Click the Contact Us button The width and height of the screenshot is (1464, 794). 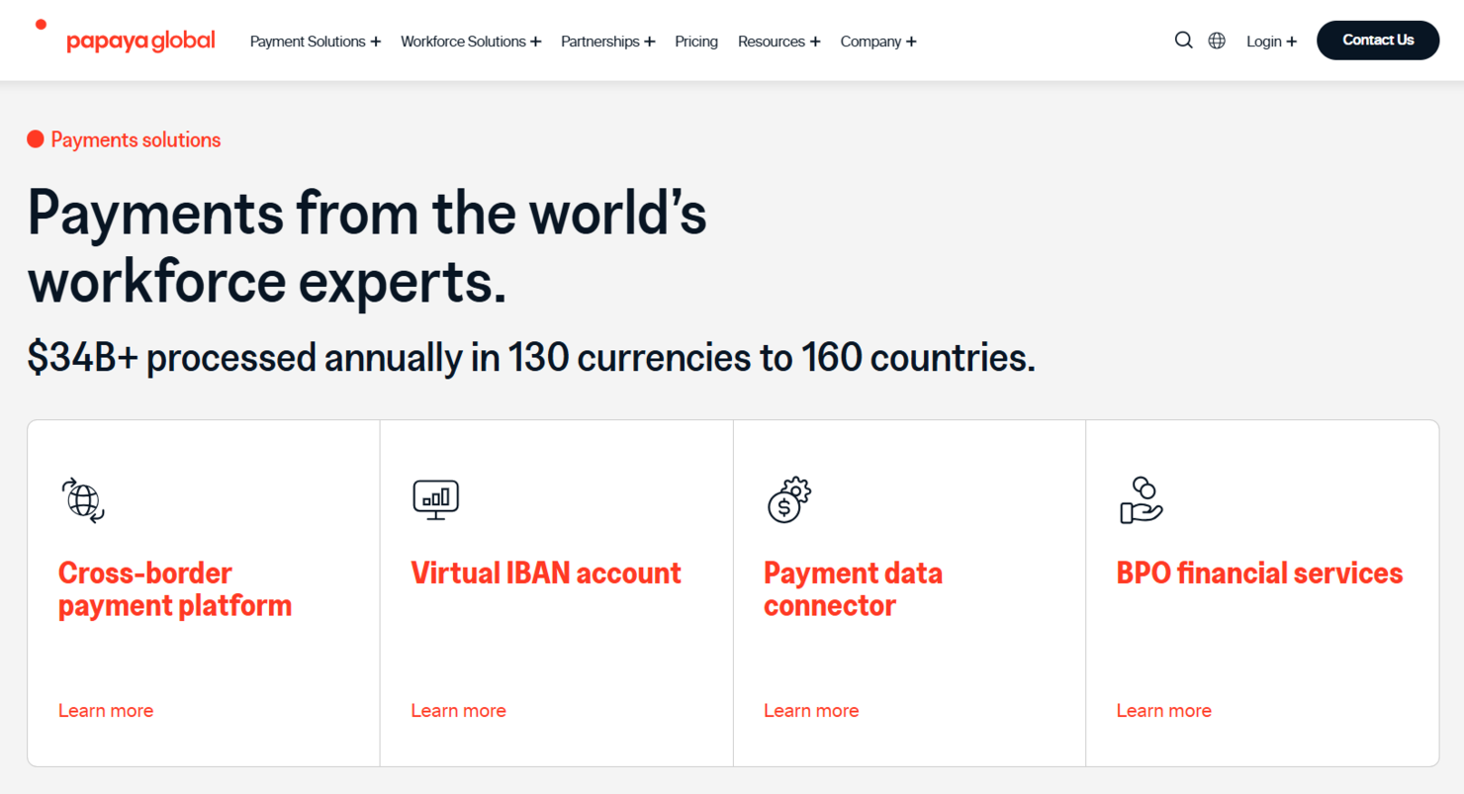[x=1377, y=40]
